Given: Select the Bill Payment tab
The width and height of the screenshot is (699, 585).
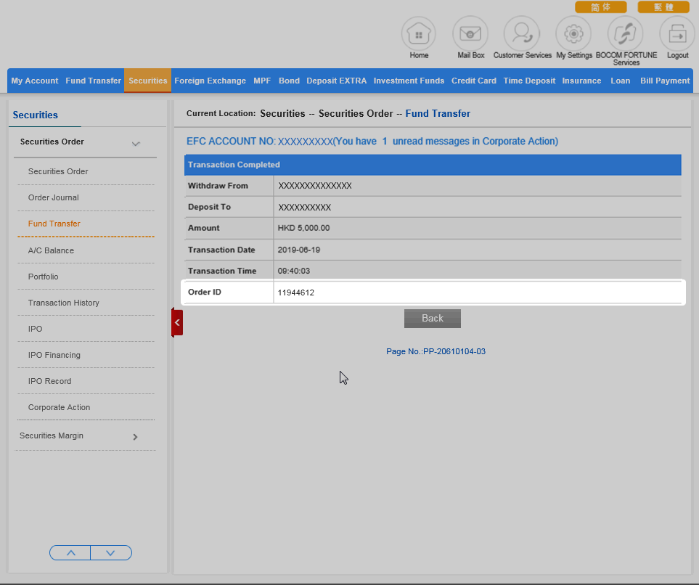Looking at the screenshot, I should pyautogui.click(x=664, y=81).
